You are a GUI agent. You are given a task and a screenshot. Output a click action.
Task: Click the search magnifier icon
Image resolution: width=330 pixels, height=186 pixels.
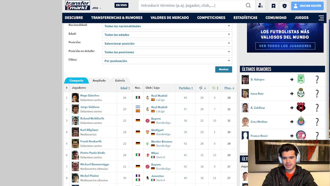coord(248,5)
